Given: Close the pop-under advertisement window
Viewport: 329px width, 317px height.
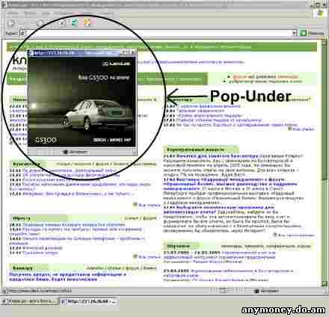Looking at the screenshot, I should (133, 52).
